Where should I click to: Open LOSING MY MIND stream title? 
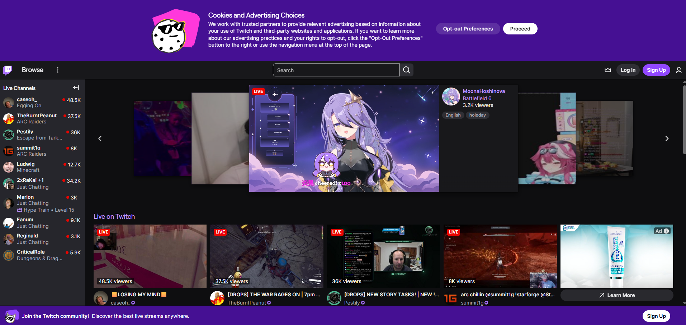(139, 295)
